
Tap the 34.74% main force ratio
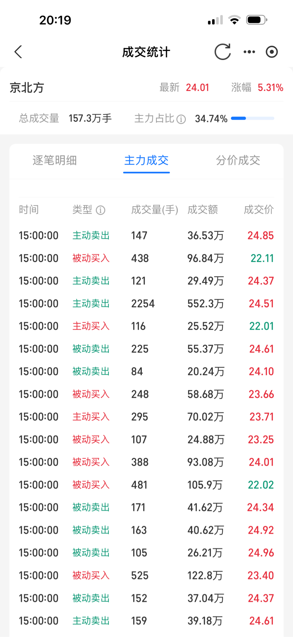[x=211, y=119]
